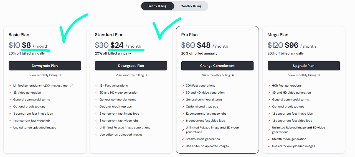Viewport: 355px width, 157px height.
Task: Upgrade to the Mega Plan
Action: click(x=303, y=66)
